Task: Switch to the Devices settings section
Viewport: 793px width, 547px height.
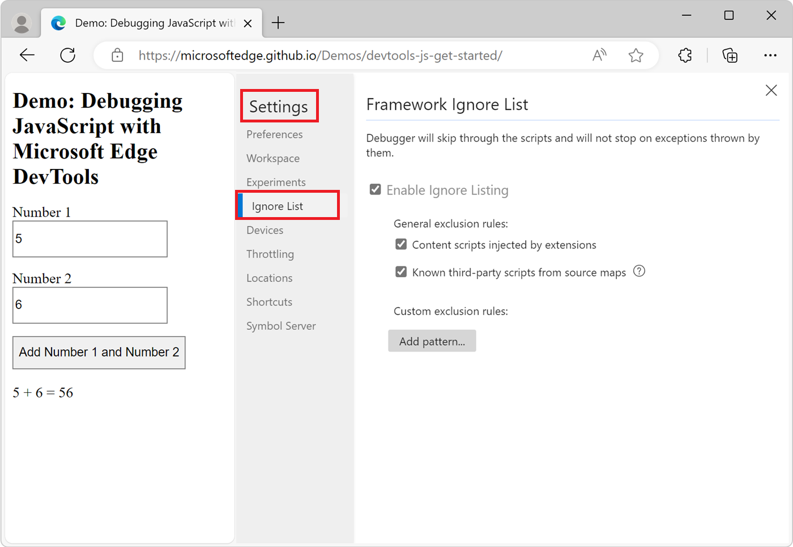Action: [x=265, y=230]
